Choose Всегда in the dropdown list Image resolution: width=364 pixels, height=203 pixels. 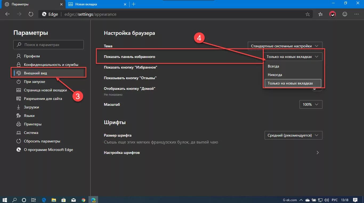coord(293,66)
